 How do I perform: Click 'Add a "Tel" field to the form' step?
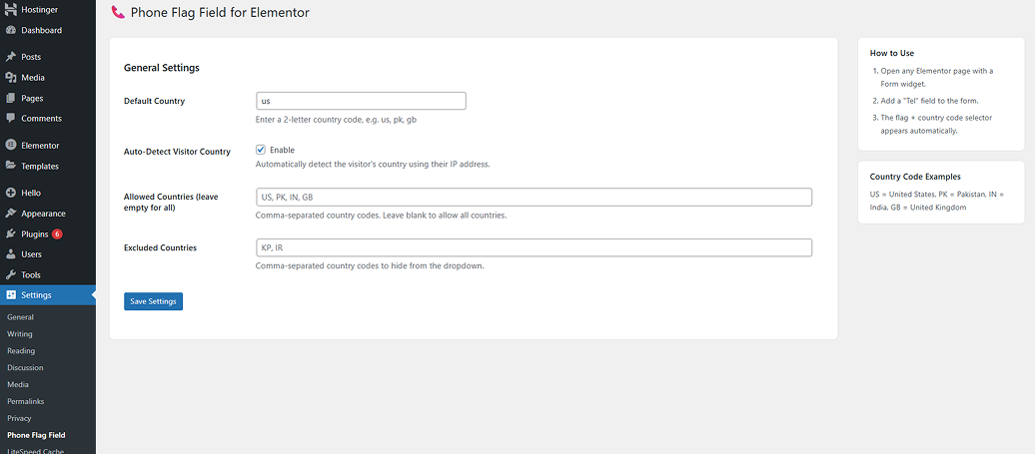[929, 101]
